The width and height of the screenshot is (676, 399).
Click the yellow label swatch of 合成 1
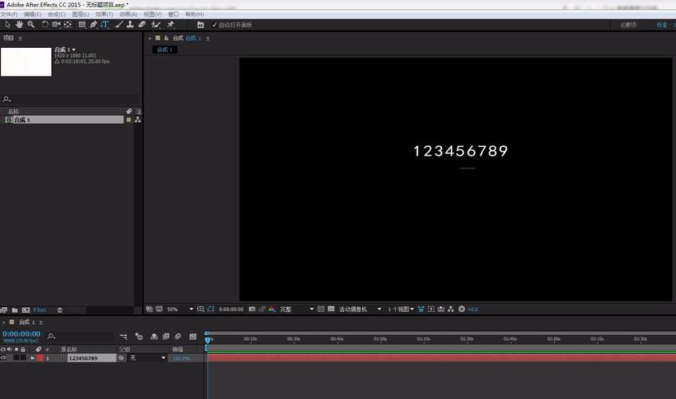128,120
